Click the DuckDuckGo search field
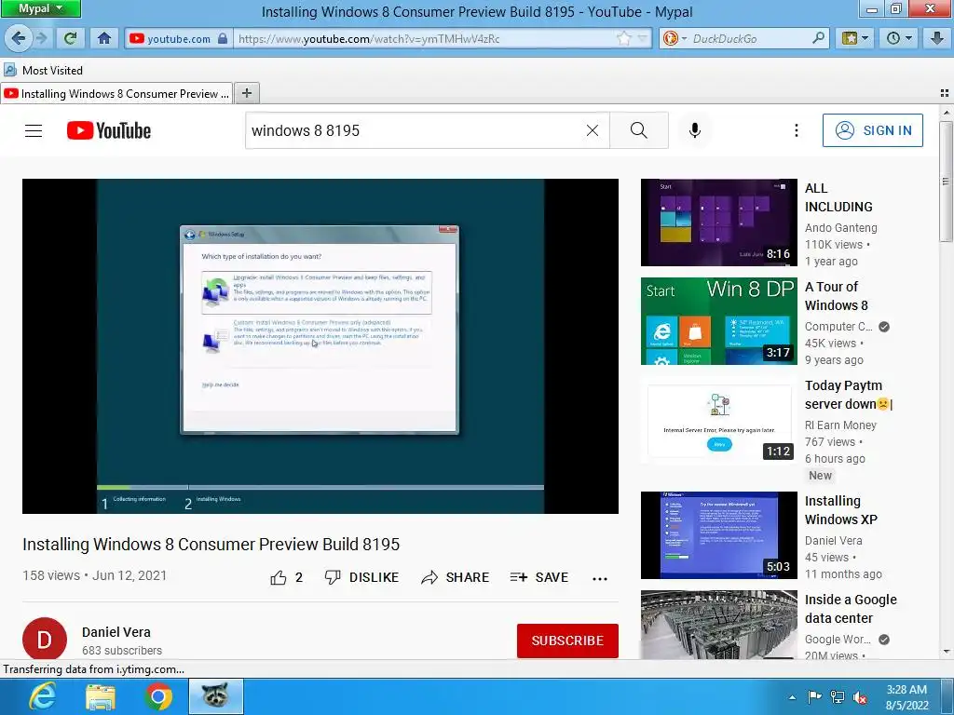954x715 pixels. pos(750,39)
